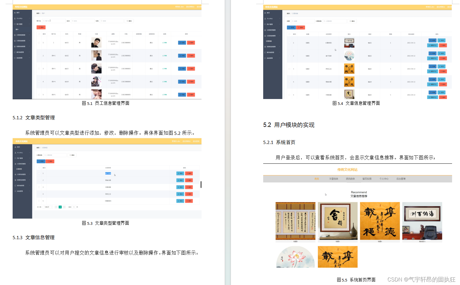Viewport: 460px width, 285px height.
Task: Expand 个人中心 chevron in figure 5.1 sidebar
Action: coord(30,19)
